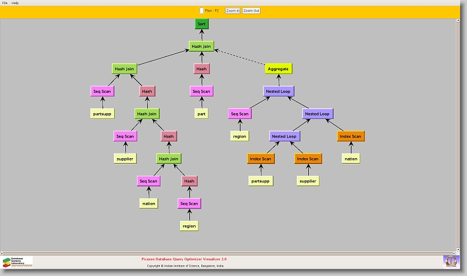Select the green Sort root node
Image resolution: width=467 pixels, height=276 pixels.
tap(201, 24)
